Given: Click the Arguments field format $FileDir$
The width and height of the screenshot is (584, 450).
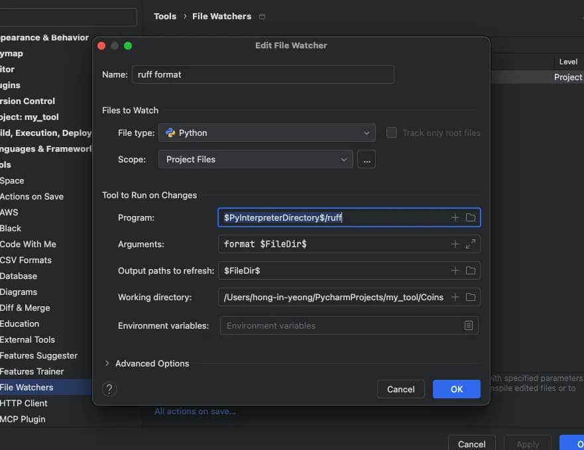Looking at the screenshot, I should click(x=349, y=244).
